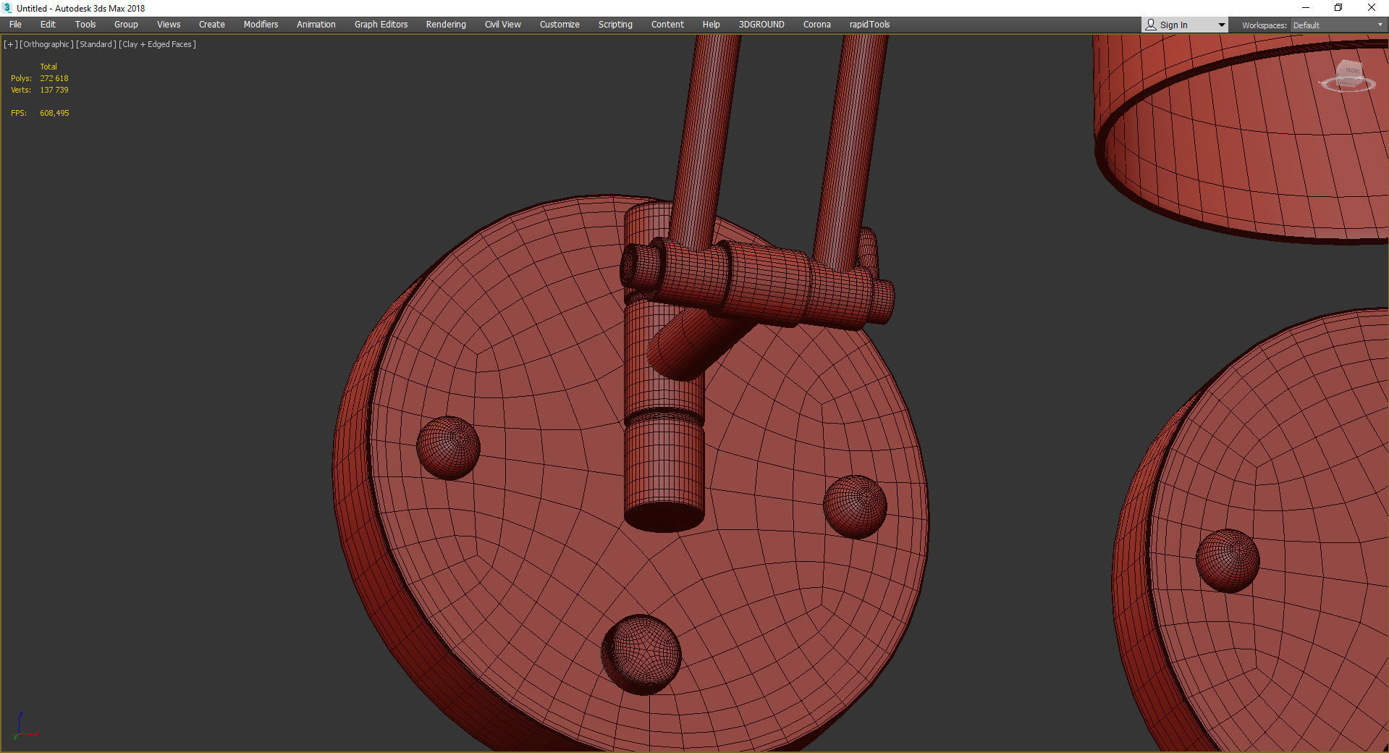Open the Clay + Edged Faces shading menu
This screenshot has height=753, width=1389.
pyautogui.click(x=157, y=44)
